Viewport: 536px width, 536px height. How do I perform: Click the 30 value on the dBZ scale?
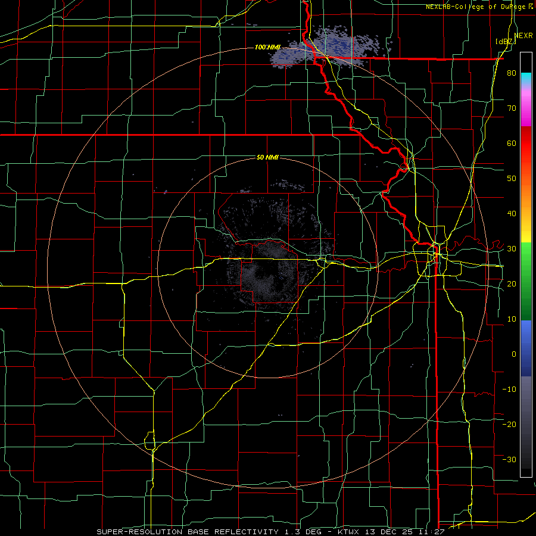(512, 249)
